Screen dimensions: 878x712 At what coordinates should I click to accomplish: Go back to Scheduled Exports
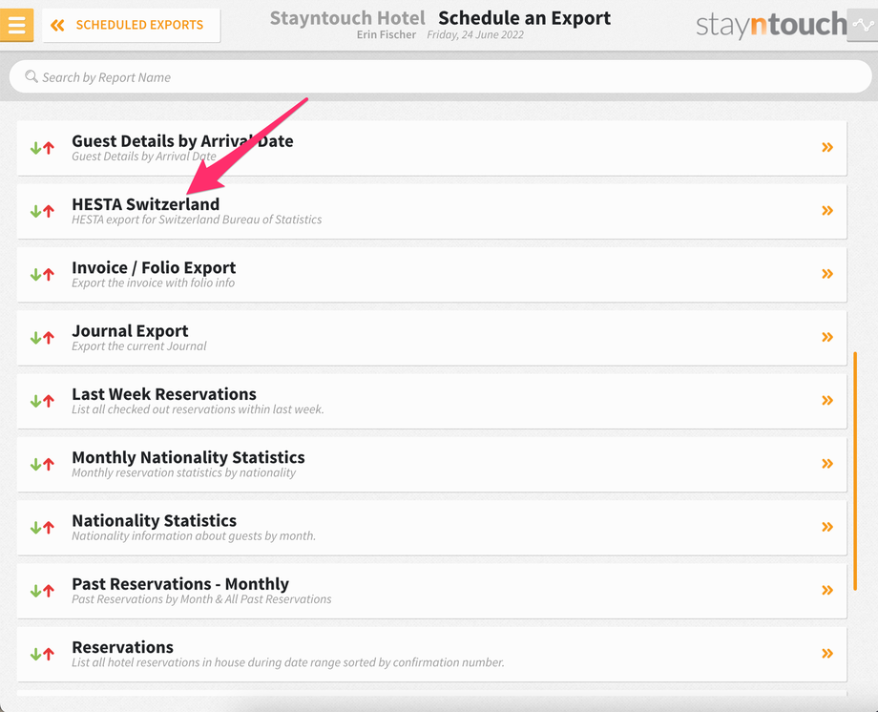point(131,25)
